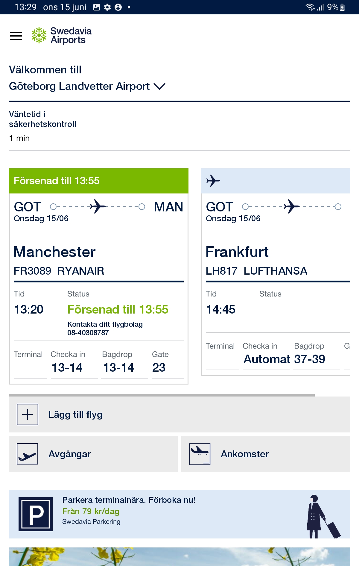Open the Parkera terminalnära parking offer
This screenshot has width=359, height=575.
tap(180, 514)
